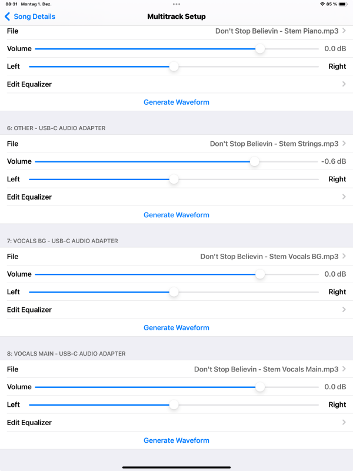Tap the Wi-Fi status icon

(x=322, y=4)
